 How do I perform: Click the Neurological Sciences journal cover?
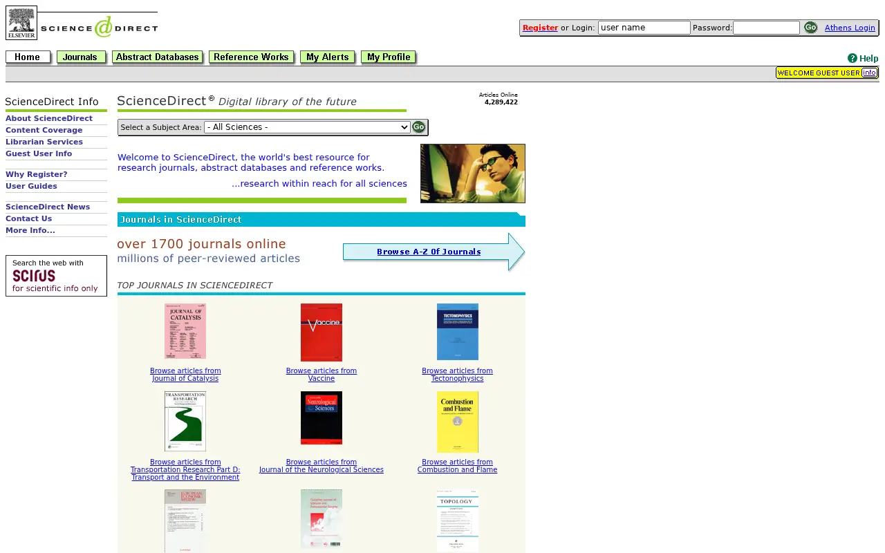point(322,418)
